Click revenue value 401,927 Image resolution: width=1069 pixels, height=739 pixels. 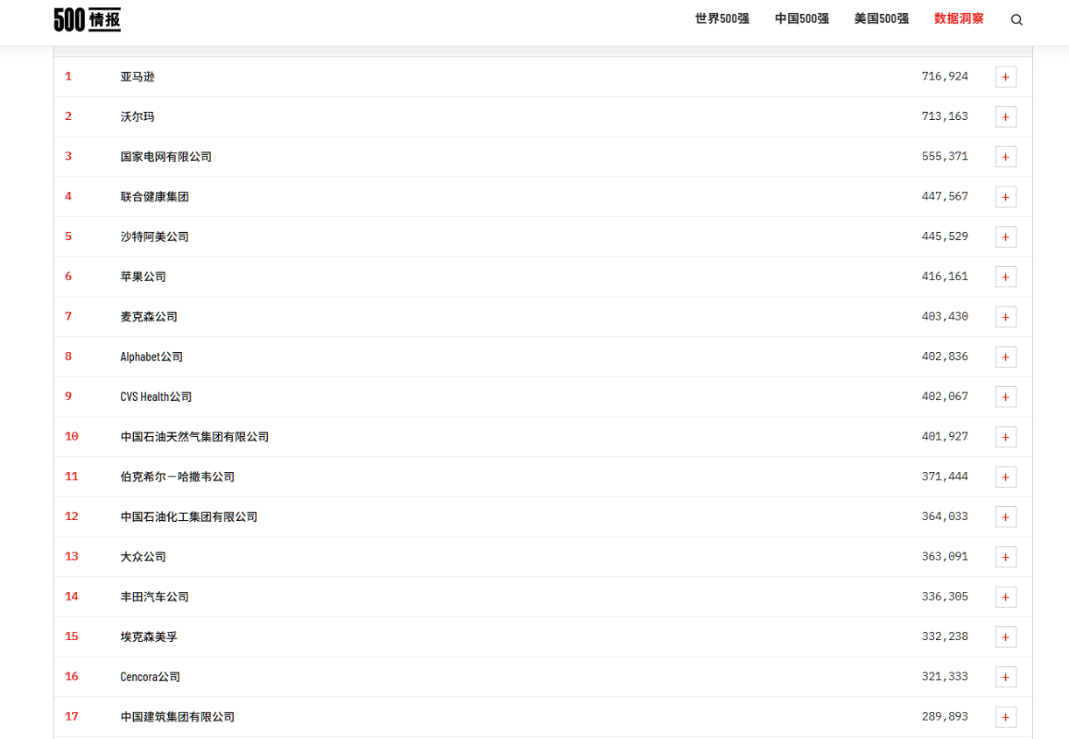(x=945, y=436)
